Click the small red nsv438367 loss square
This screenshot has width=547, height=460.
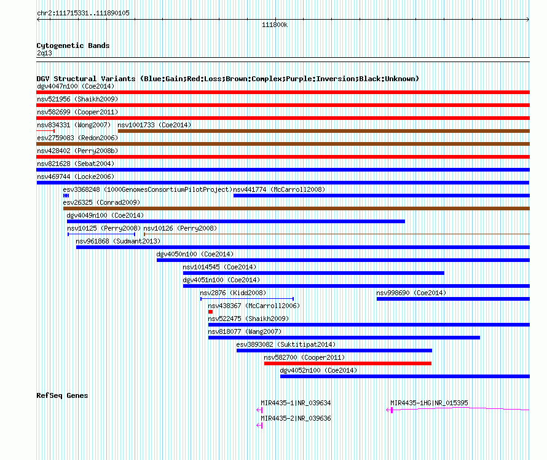pos(210,312)
